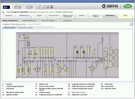This screenshot has width=135, height=99.
Task: Click legend row 'mass air-flow meter'
Action: click(x=47, y=86)
